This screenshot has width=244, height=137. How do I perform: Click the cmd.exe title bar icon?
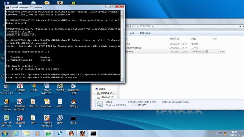pos(8,7)
